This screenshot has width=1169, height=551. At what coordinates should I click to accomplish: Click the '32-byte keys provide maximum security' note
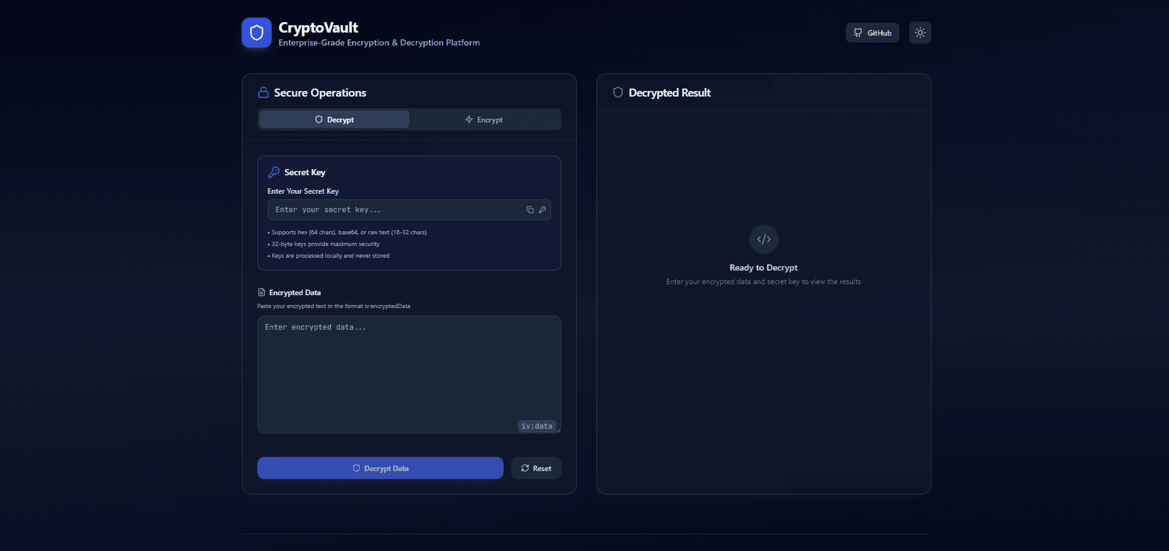[x=324, y=244]
